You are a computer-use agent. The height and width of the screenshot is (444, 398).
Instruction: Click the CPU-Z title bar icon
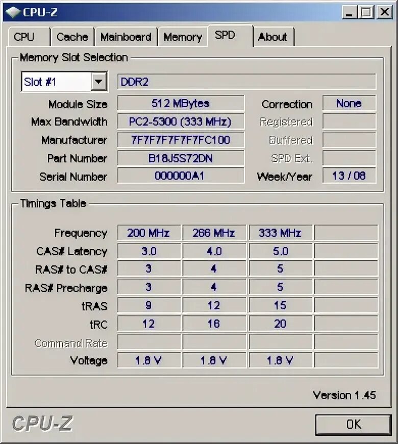(x=12, y=12)
